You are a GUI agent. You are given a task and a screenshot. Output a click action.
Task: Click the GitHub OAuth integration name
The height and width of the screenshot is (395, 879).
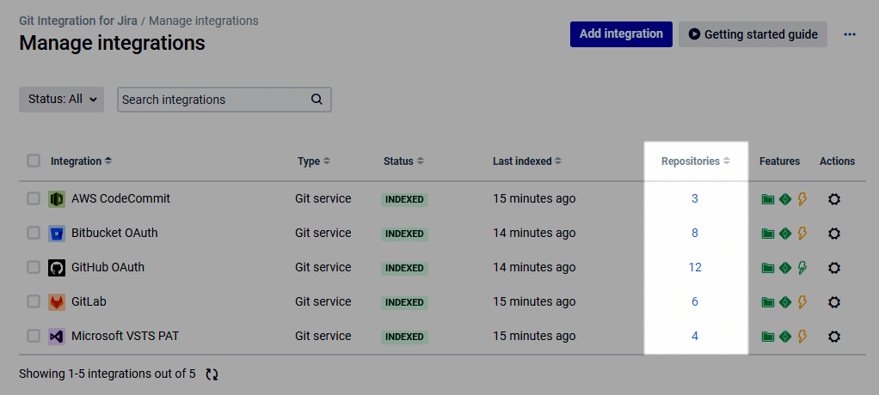click(x=108, y=267)
